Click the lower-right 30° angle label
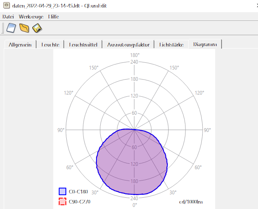 point(173,192)
